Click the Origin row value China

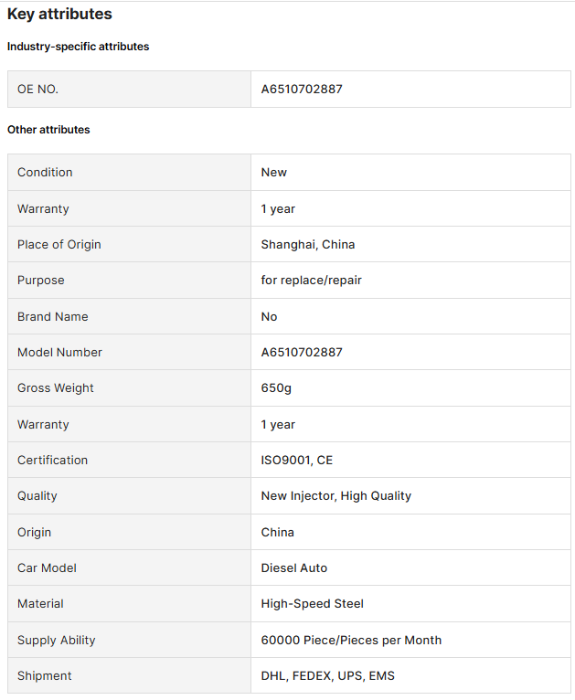pyautogui.click(x=278, y=532)
